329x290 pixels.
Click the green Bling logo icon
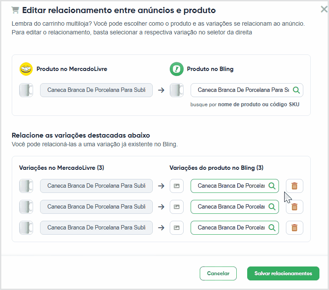pyautogui.click(x=176, y=69)
